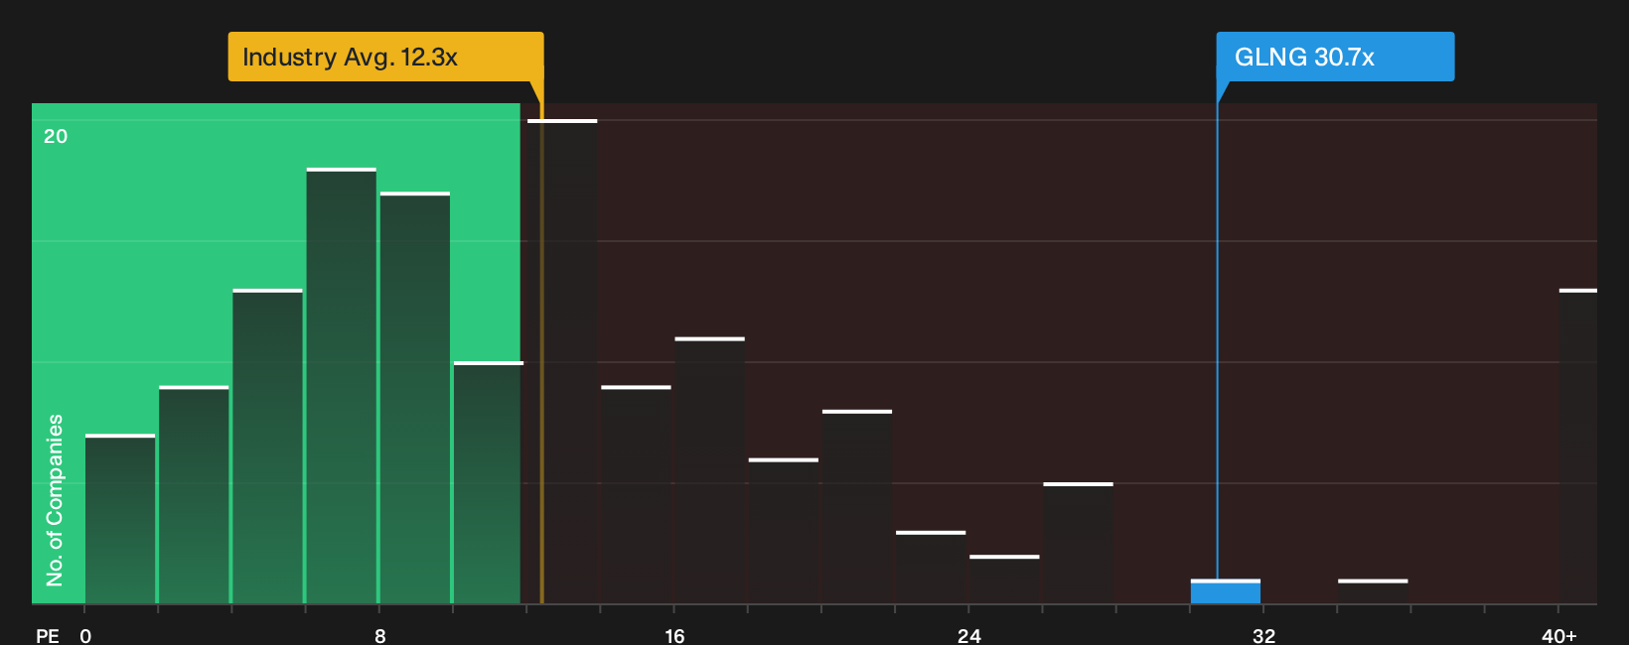This screenshot has height=645, width=1629.
Task: Click the tallest bar beside the industry average line
Action: point(562,361)
